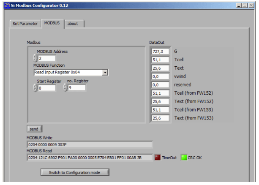The image size is (259, 185).
Task: Click the MODBUS Read response field
Action: pos(90,158)
